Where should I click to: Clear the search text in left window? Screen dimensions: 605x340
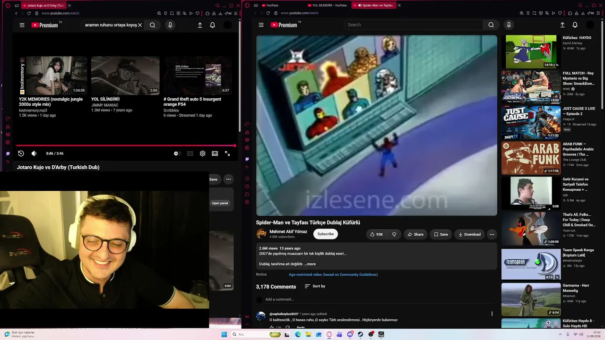pos(140,25)
